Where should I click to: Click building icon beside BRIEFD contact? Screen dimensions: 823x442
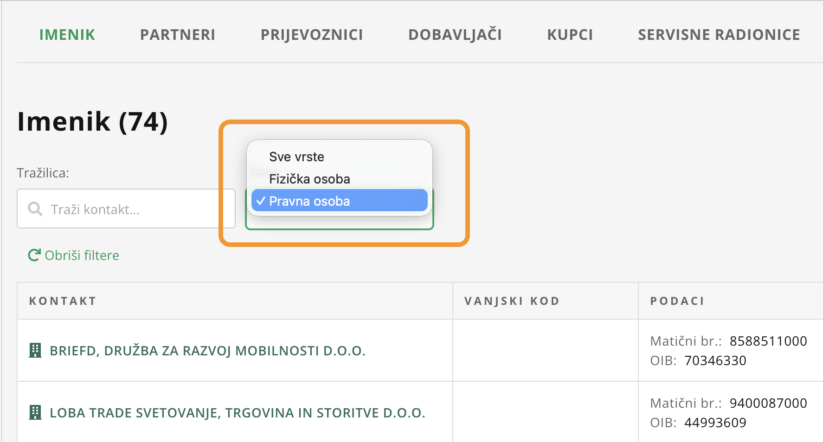coord(35,351)
